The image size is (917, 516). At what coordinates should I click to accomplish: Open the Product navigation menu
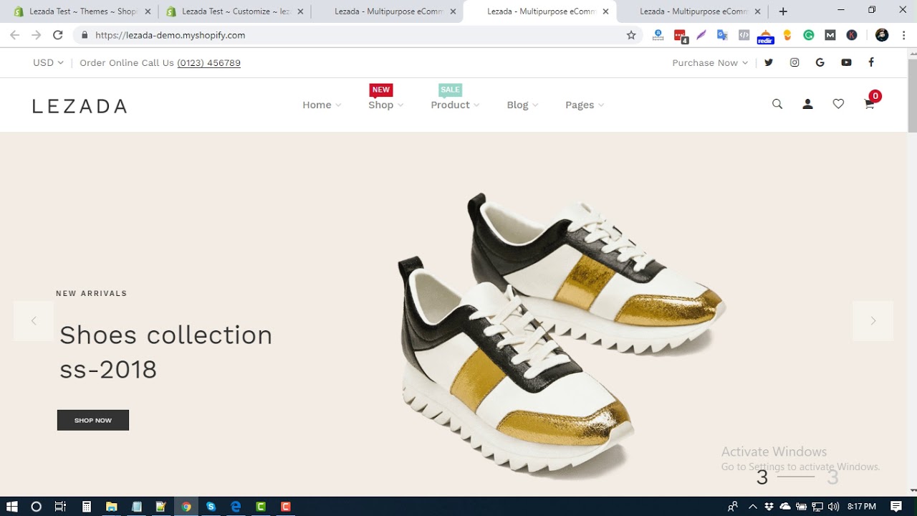[454, 105]
